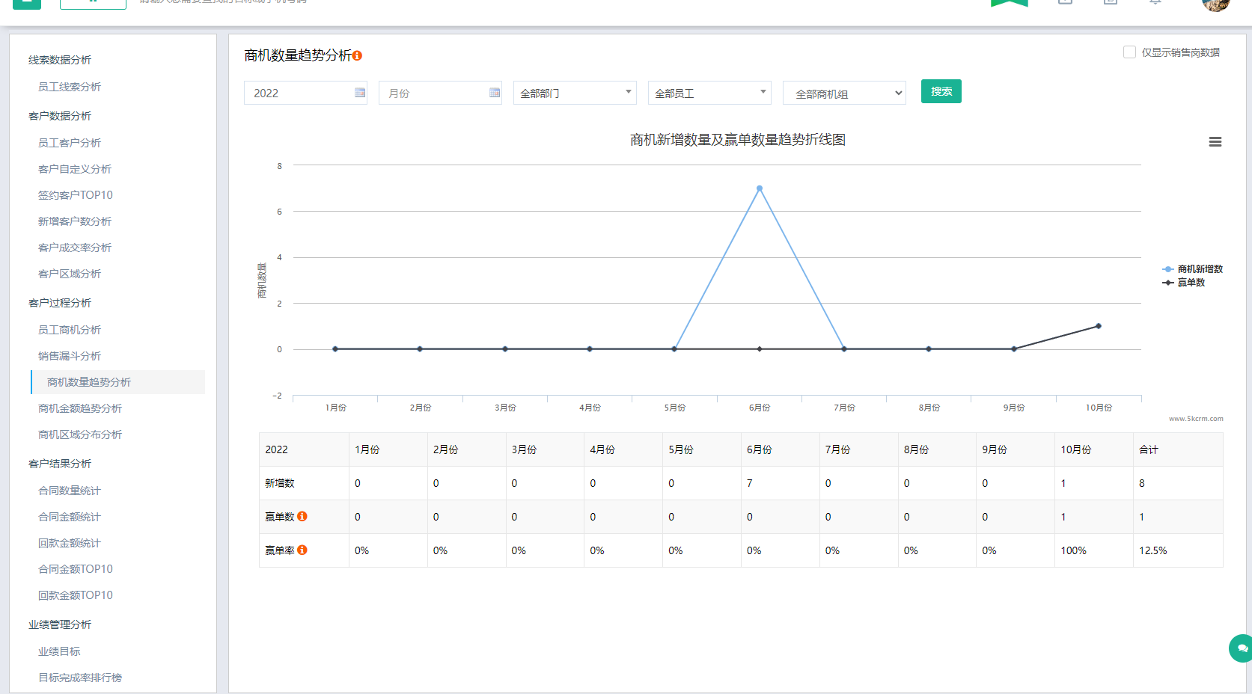Select 商机金额趋势分析 in the sidebar
The width and height of the screenshot is (1252, 694).
point(79,408)
